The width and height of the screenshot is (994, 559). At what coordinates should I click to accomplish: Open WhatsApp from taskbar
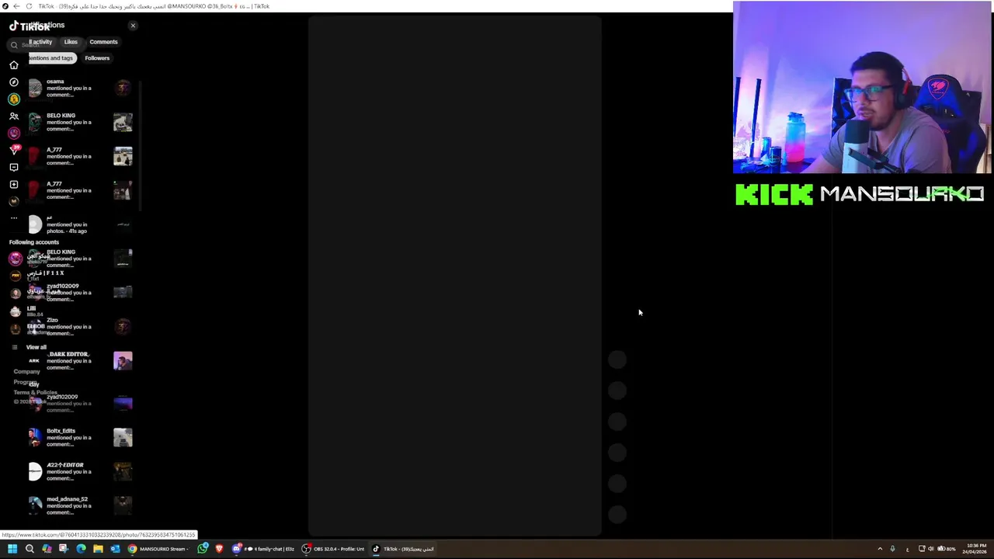[x=203, y=549]
